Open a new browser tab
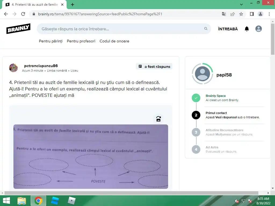The height and width of the screenshot is (206, 275). click(73, 5)
